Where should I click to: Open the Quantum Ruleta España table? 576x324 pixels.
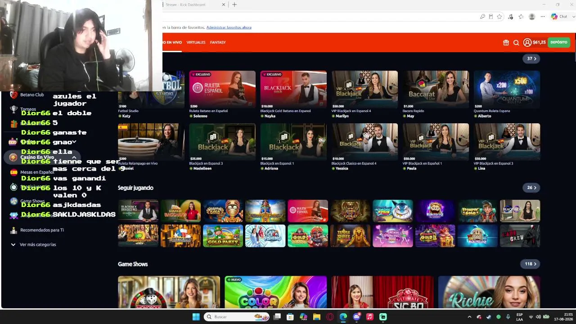click(507, 90)
